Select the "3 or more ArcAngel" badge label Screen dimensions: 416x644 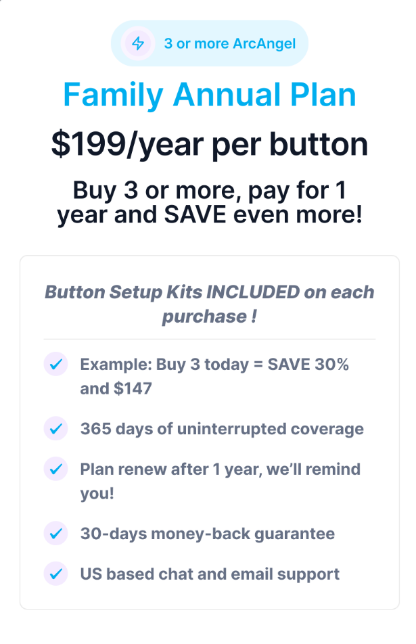(229, 44)
